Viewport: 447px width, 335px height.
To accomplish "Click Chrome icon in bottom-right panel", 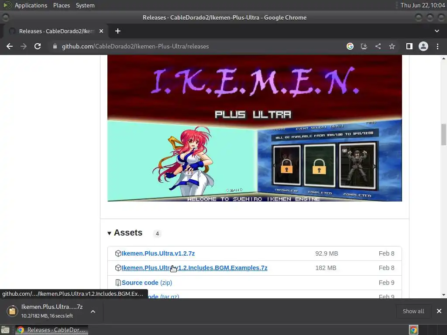I will (413, 330).
